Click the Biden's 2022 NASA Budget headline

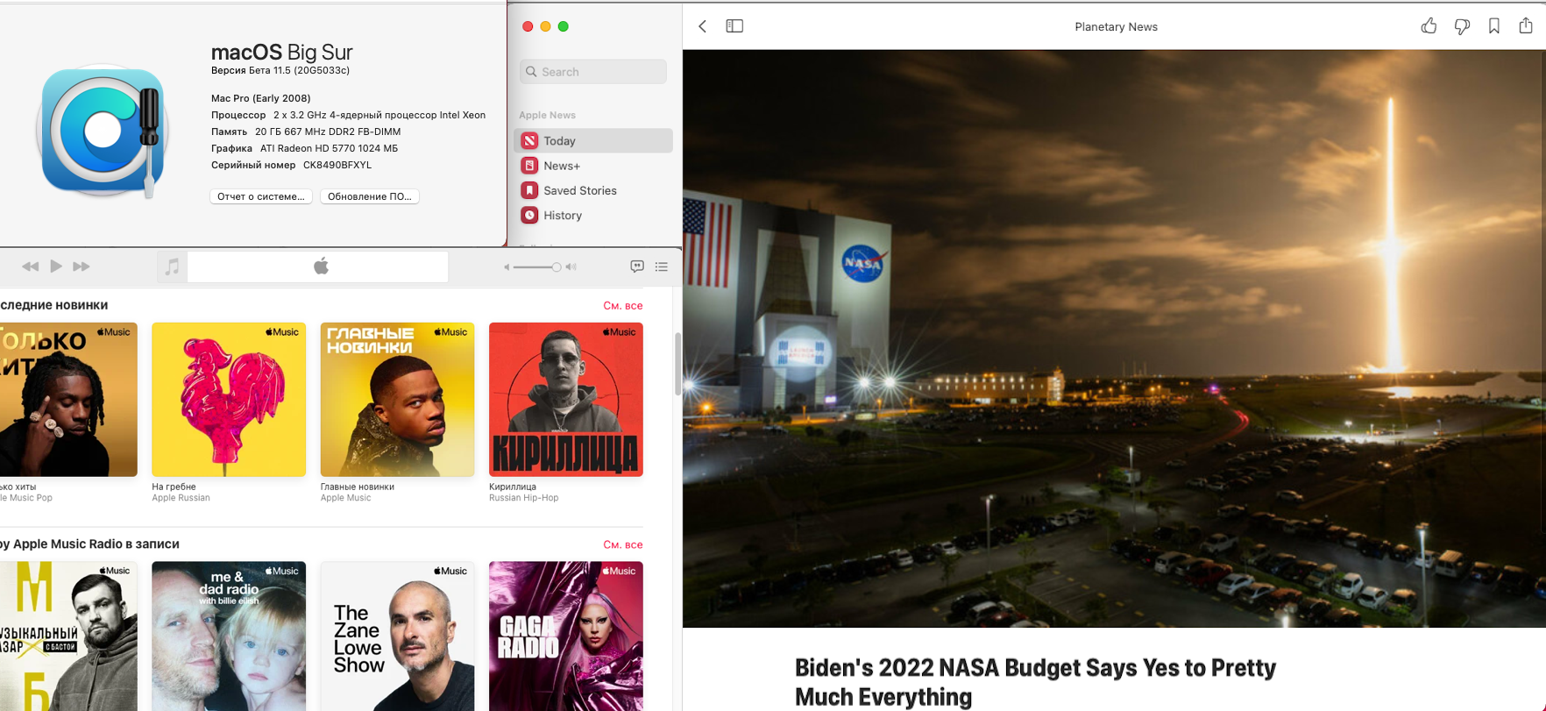click(1035, 682)
